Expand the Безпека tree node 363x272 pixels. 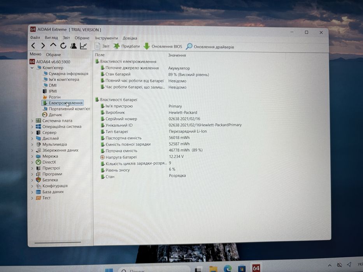click(32, 180)
